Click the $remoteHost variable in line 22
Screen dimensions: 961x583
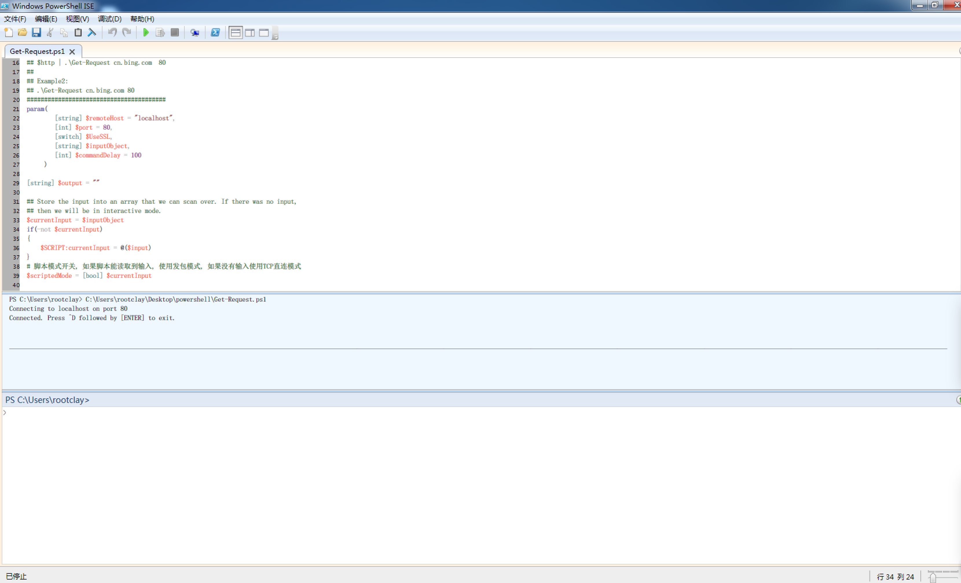click(104, 118)
